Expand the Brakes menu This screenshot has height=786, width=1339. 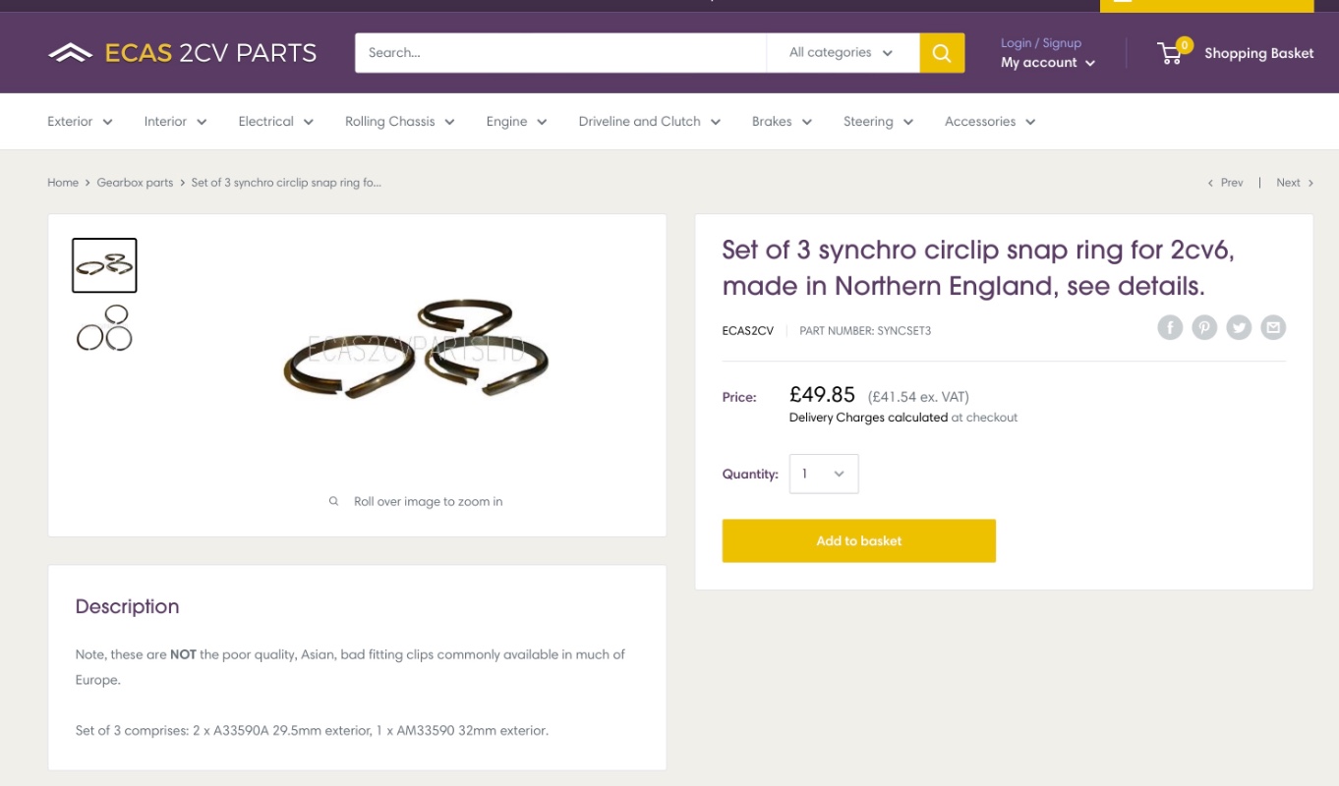[782, 122]
